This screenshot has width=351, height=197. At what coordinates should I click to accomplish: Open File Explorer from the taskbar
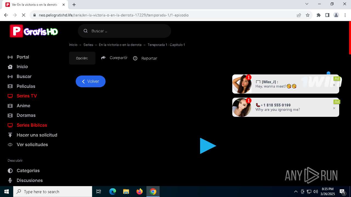[126, 192]
